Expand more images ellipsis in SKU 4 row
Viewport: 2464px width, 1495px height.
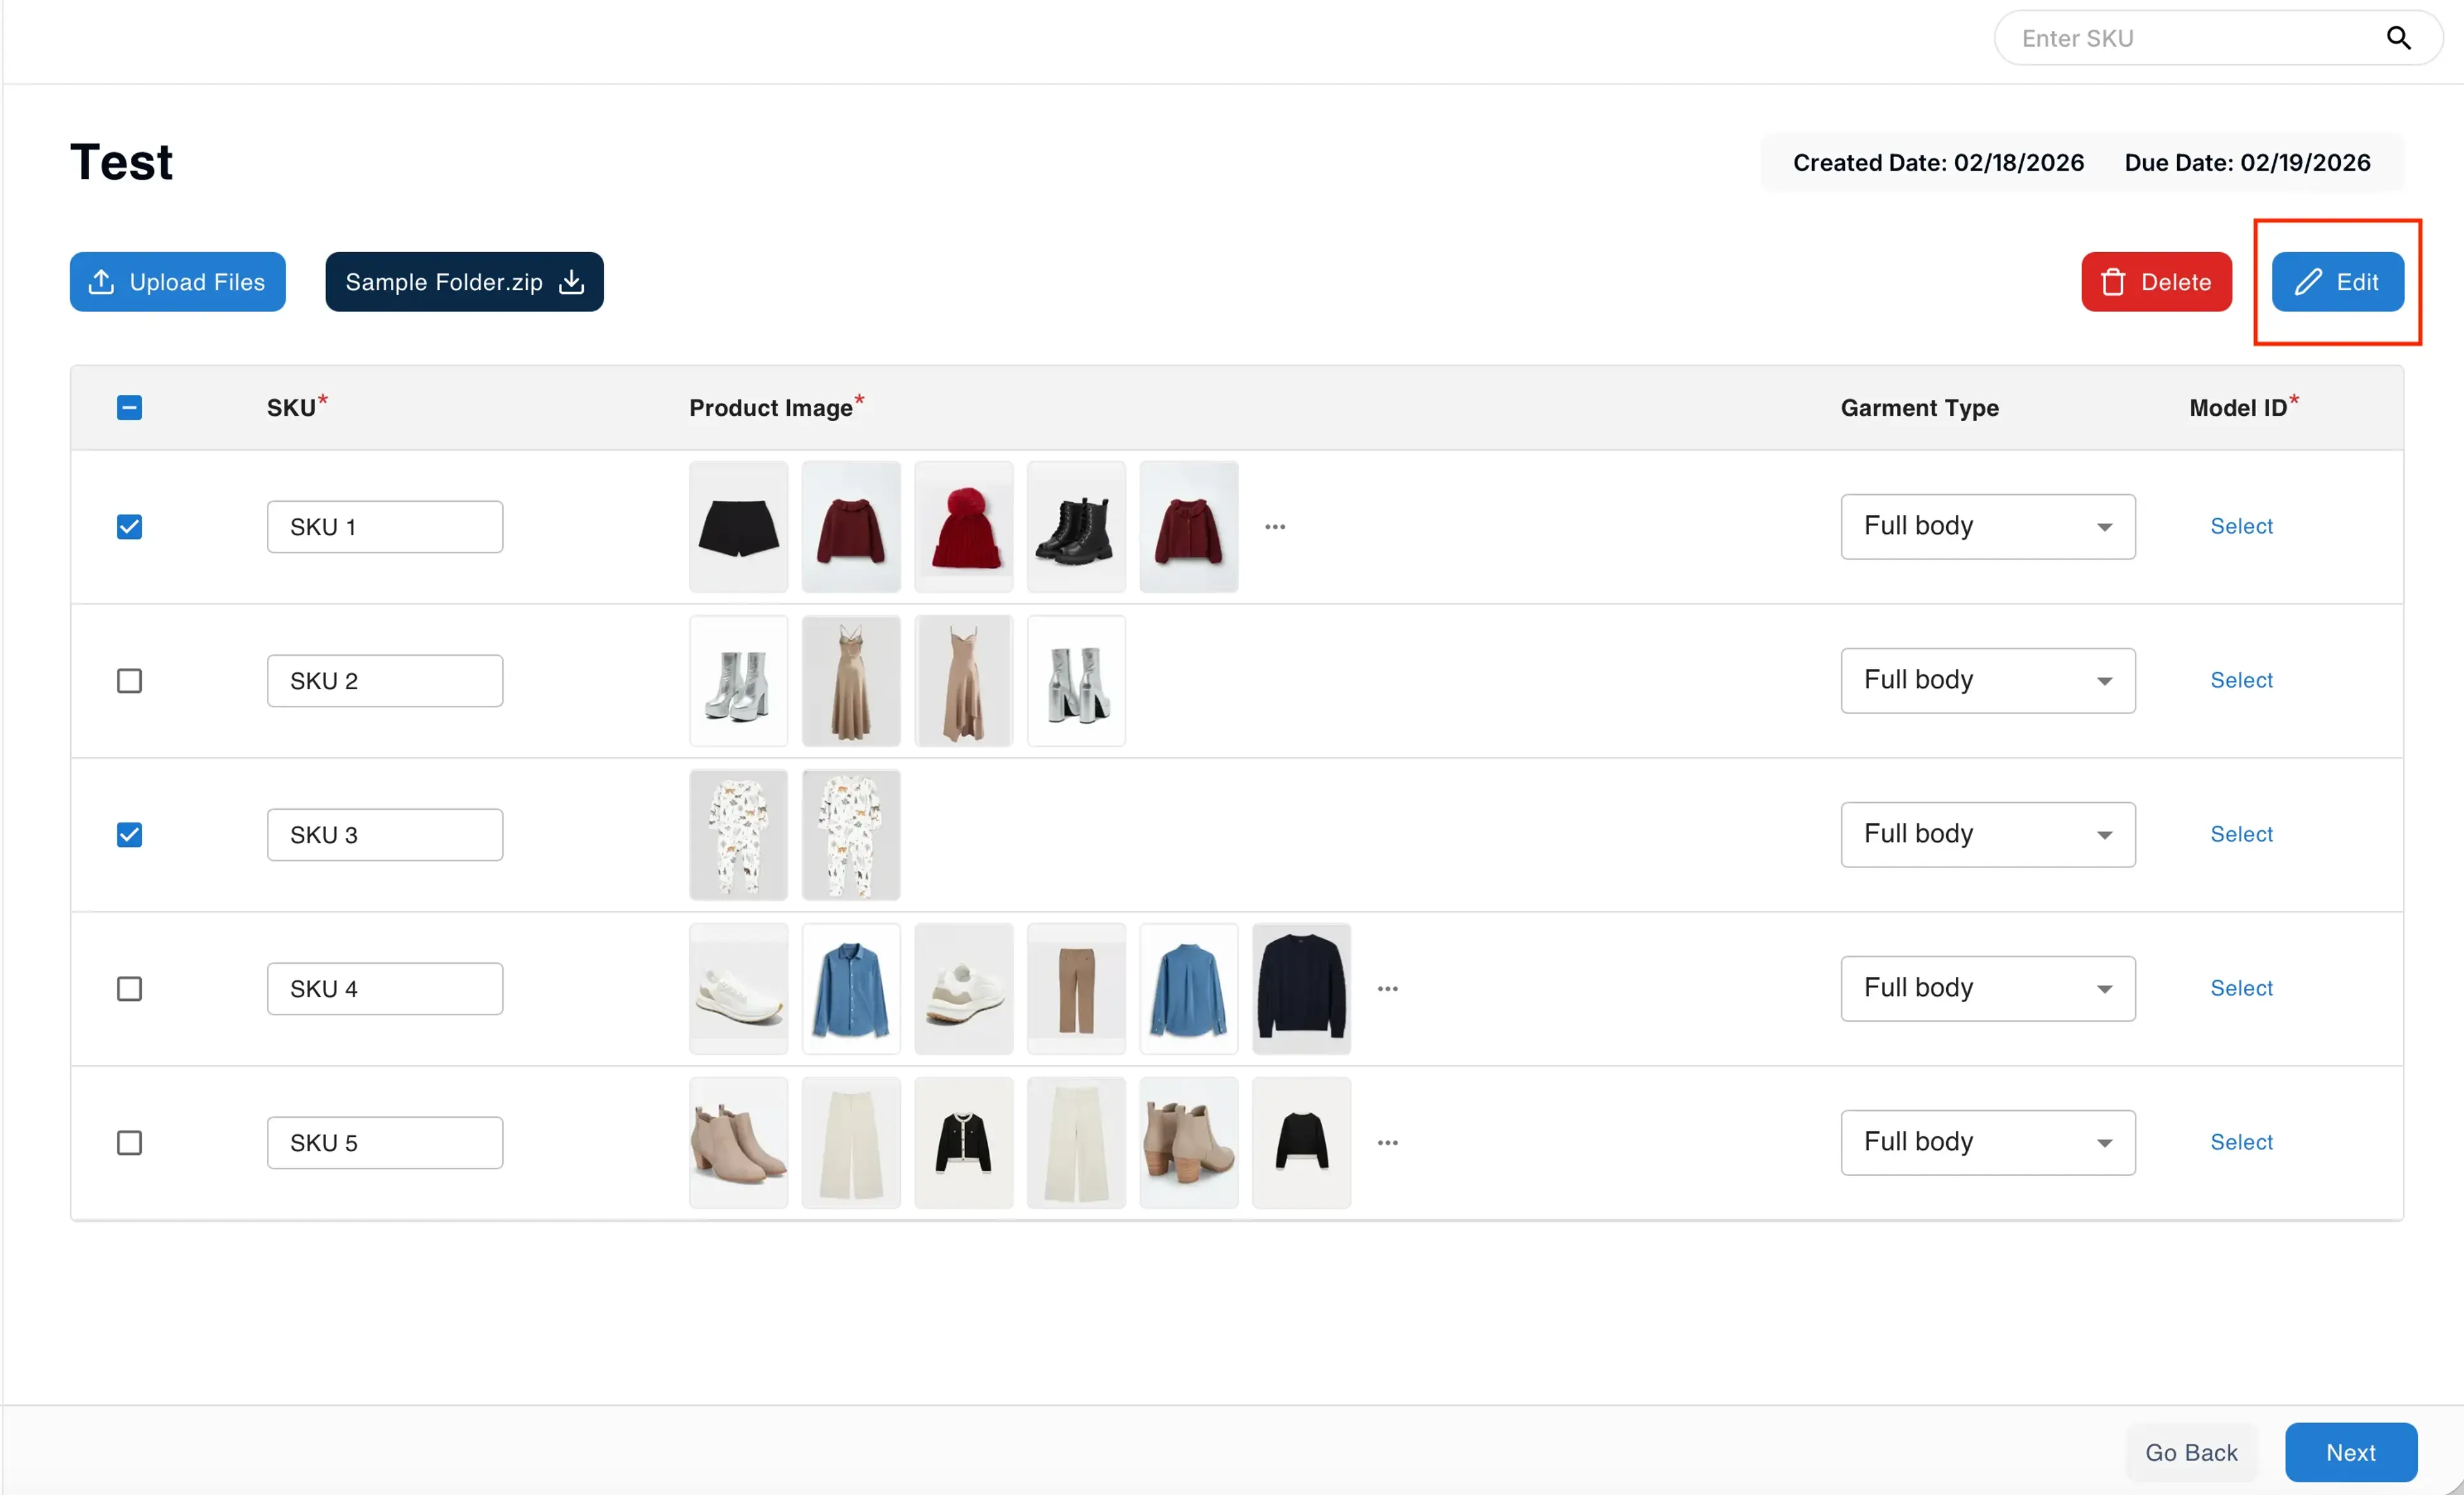[1388, 989]
